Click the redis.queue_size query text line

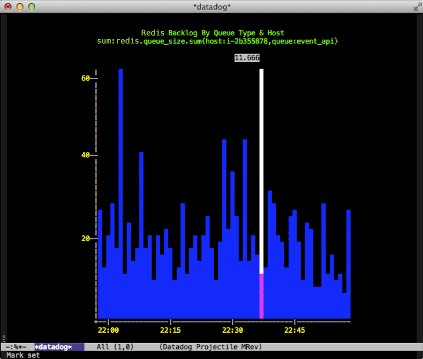click(x=217, y=41)
